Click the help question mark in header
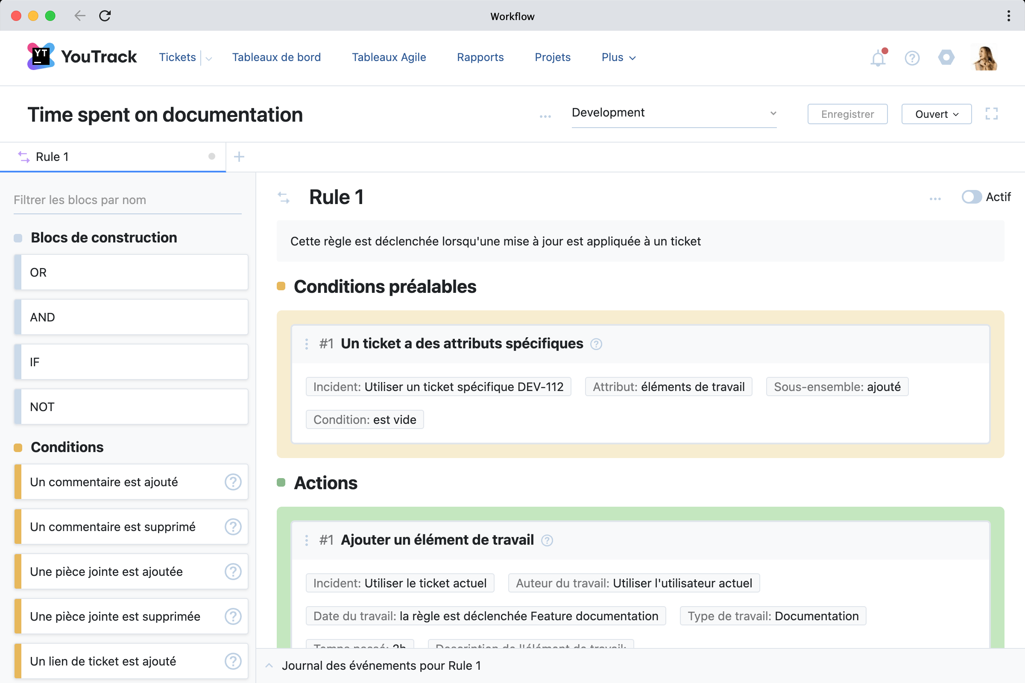The height and width of the screenshot is (683, 1025). point(912,58)
